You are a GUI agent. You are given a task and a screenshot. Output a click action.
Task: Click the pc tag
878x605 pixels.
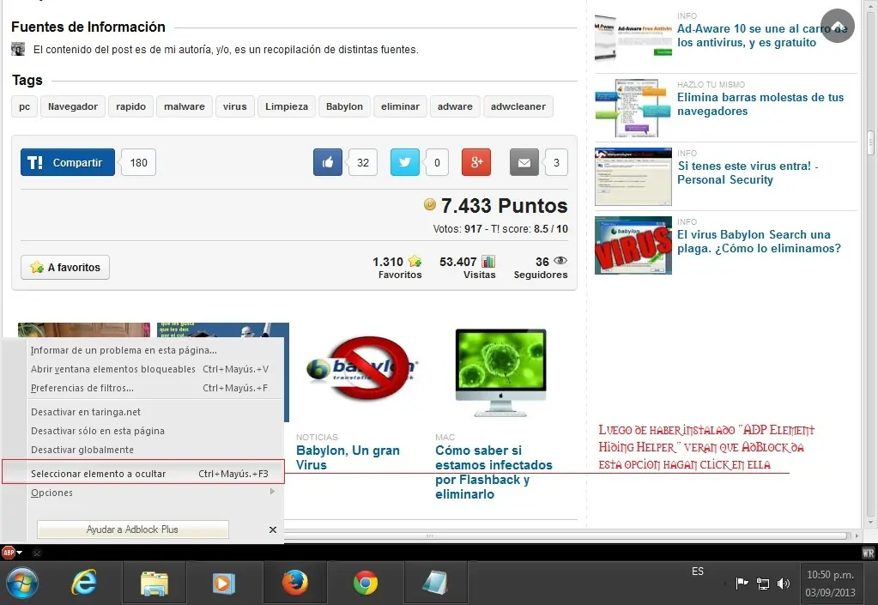[x=24, y=106]
